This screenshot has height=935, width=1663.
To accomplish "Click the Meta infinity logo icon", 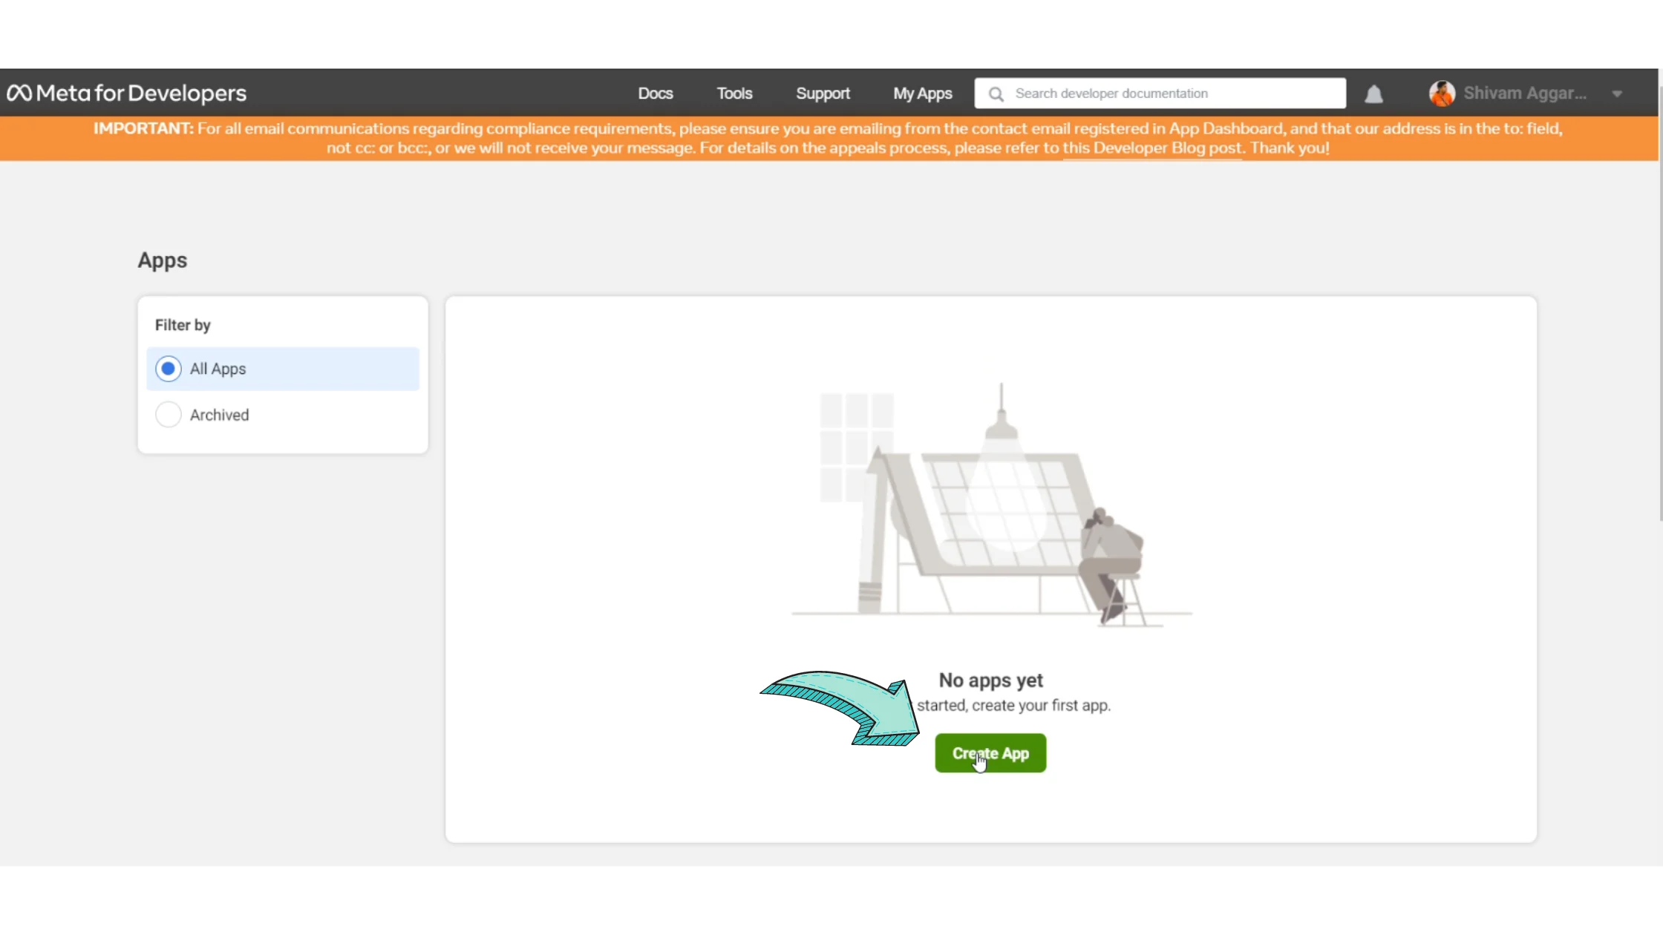I will point(19,93).
